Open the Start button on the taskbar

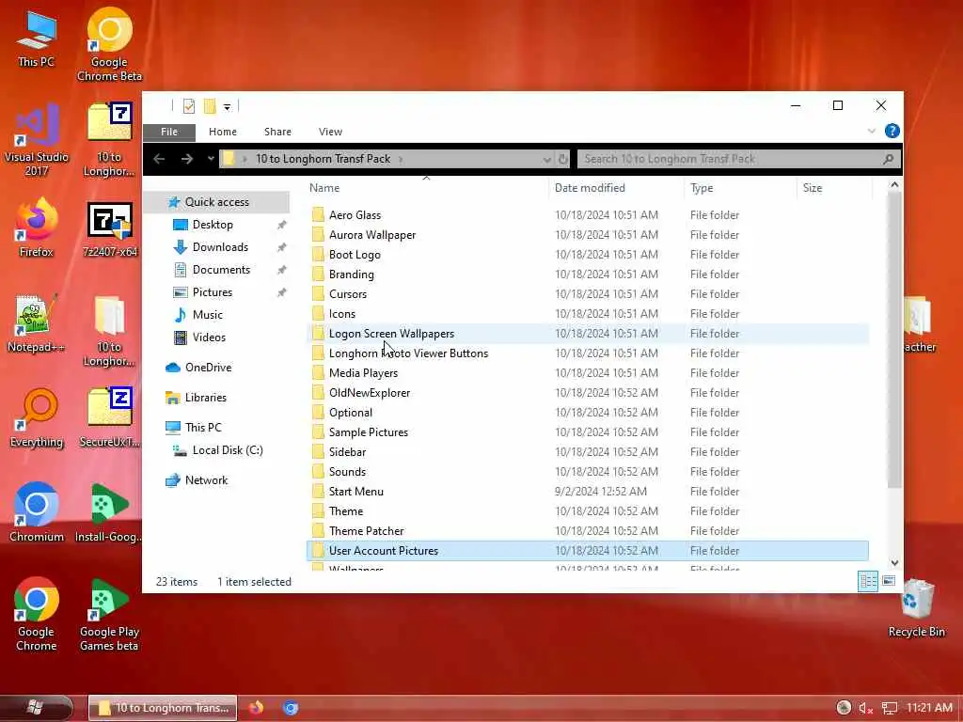coord(36,707)
